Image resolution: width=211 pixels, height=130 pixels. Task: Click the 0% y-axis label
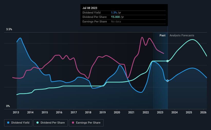[8, 106]
